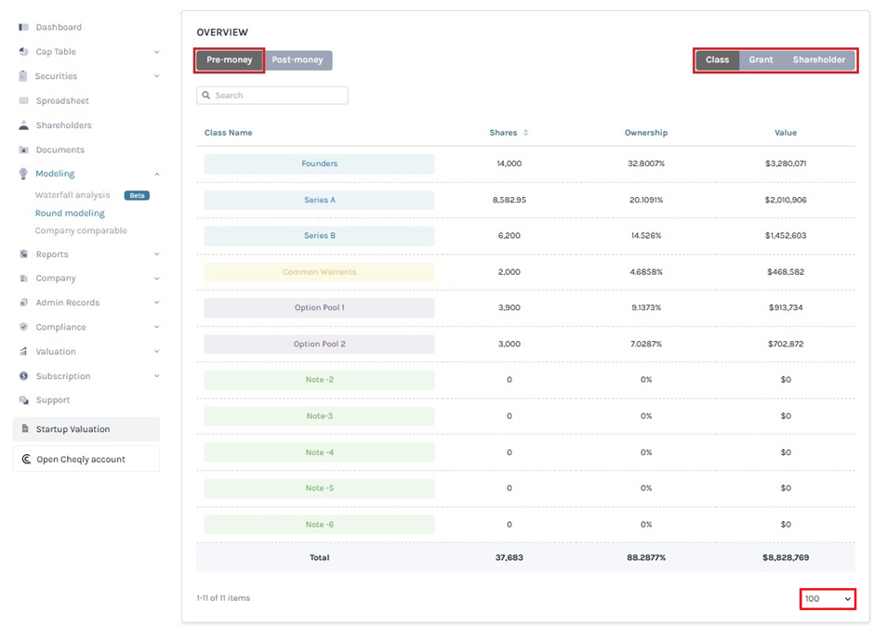Toggle overview to Shareholder grouping
The width and height of the screenshot is (874, 626).
pos(818,60)
